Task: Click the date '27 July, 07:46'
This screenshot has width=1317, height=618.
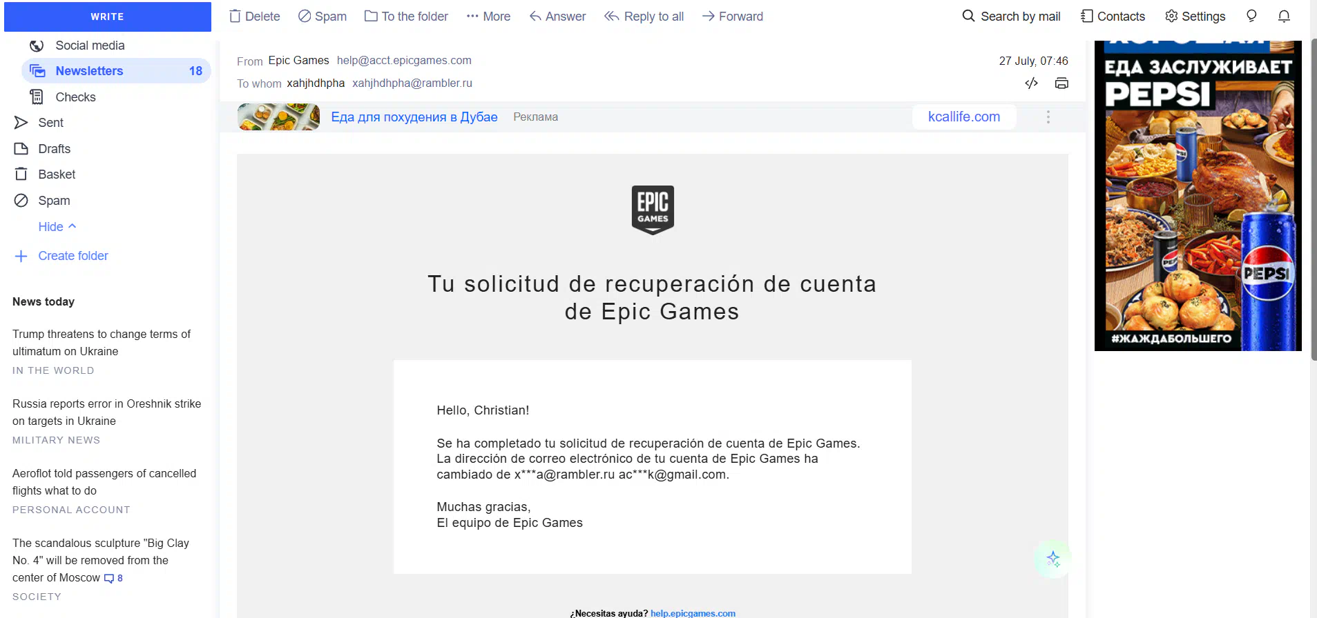Action: coord(1033,61)
